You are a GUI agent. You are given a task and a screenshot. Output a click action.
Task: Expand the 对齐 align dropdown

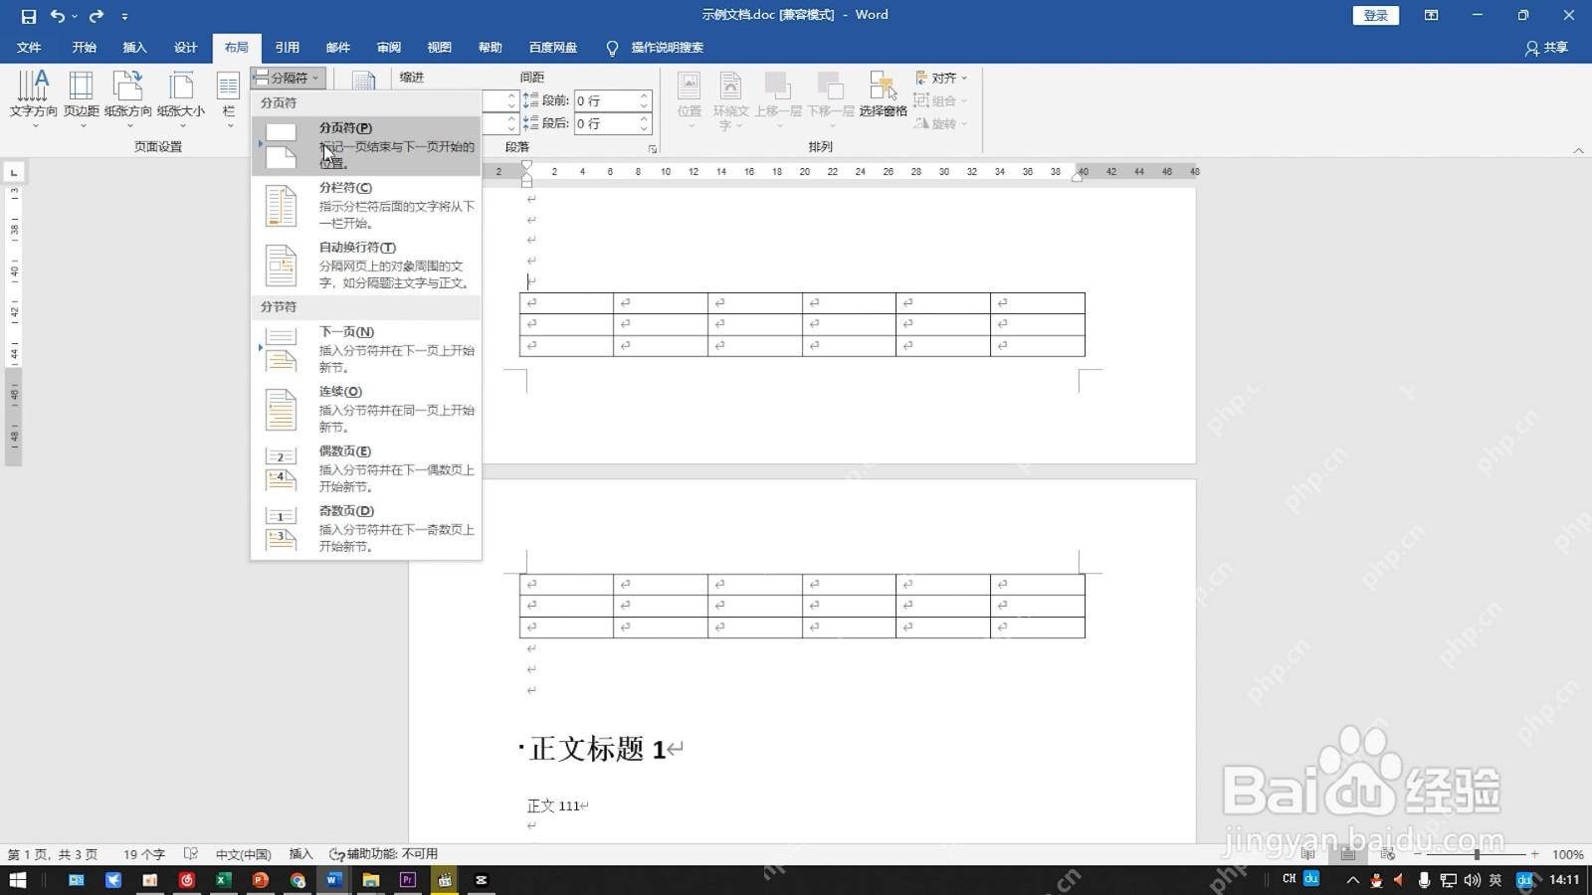[x=940, y=78]
